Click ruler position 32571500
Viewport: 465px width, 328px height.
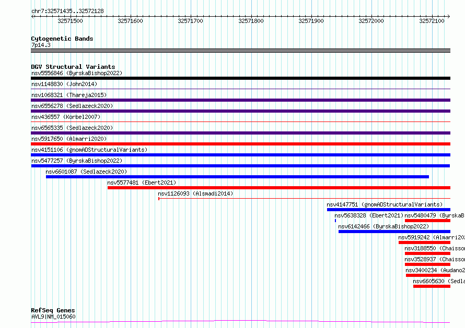71,21
